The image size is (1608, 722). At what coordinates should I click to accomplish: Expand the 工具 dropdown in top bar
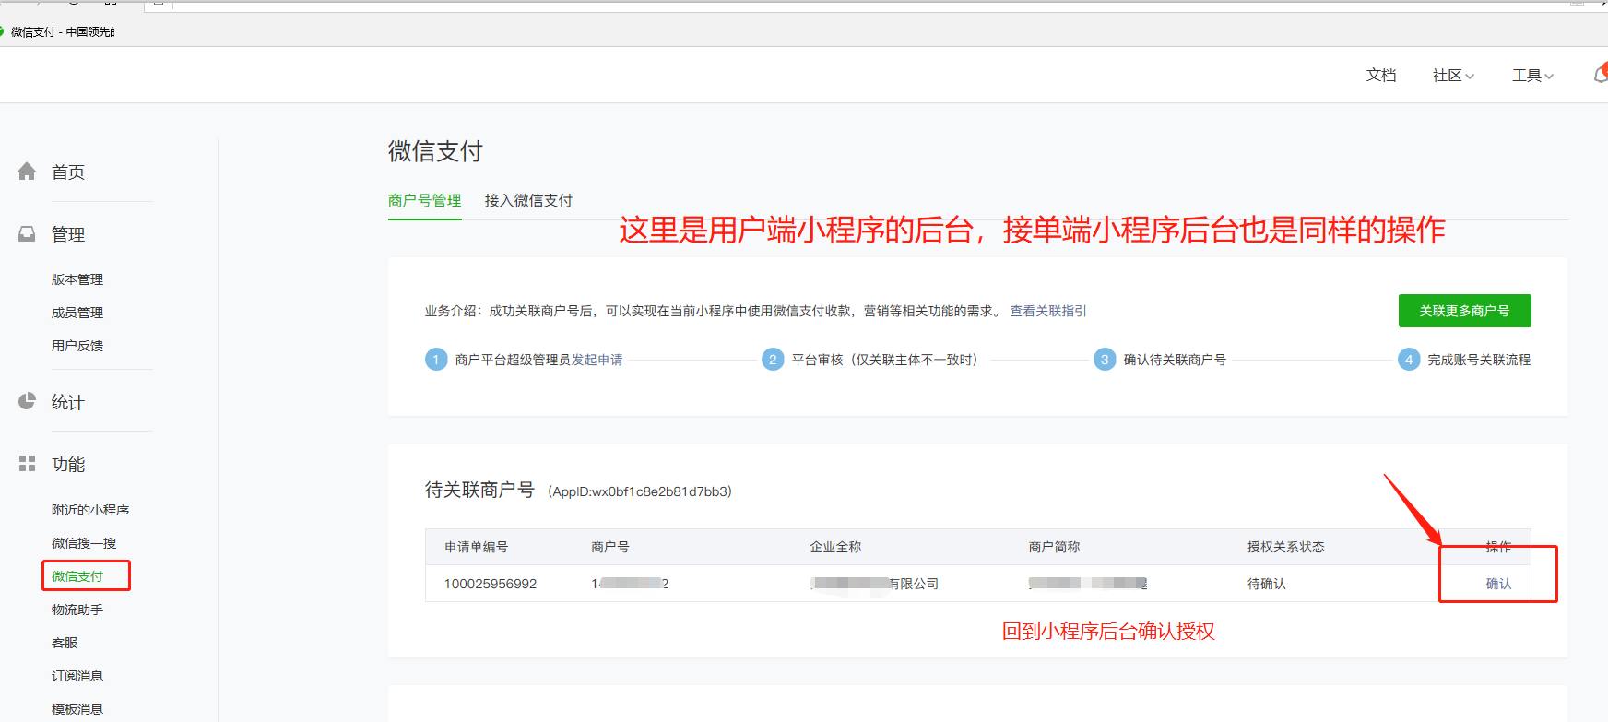coord(1532,76)
